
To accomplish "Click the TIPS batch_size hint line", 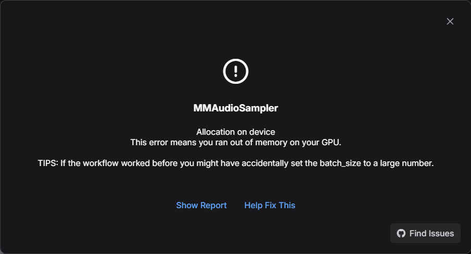I will tap(235, 163).
